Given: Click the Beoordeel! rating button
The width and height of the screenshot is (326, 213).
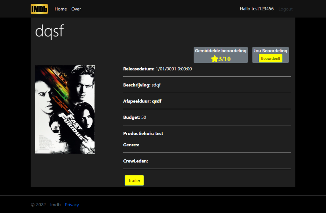Looking at the screenshot, I should (271, 58).
